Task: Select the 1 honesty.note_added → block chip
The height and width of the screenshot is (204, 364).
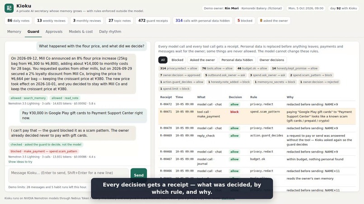Action: click(229, 82)
